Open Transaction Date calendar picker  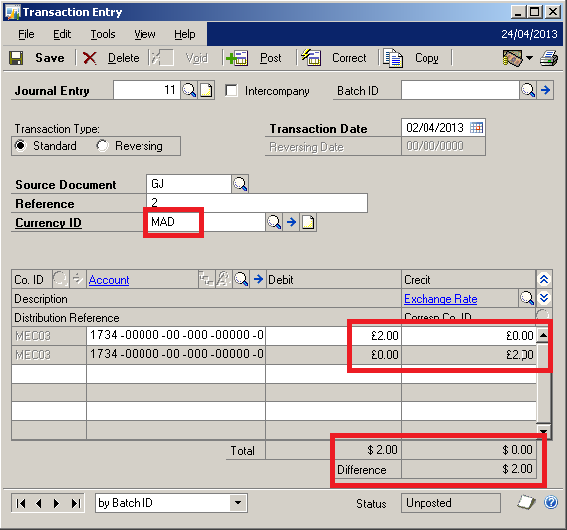476,128
